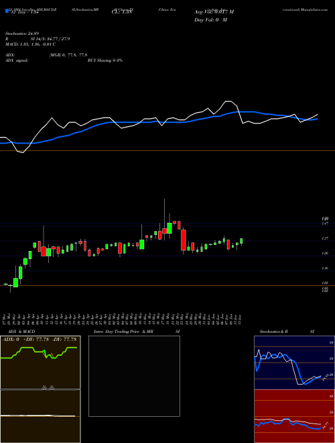Click the peak of the white line in the upper chart
Image resolution: width=335 pixels, height=443 pixels.
pyautogui.click(x=228, y=101)
